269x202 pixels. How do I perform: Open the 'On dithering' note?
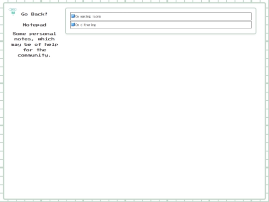point(161,24)
